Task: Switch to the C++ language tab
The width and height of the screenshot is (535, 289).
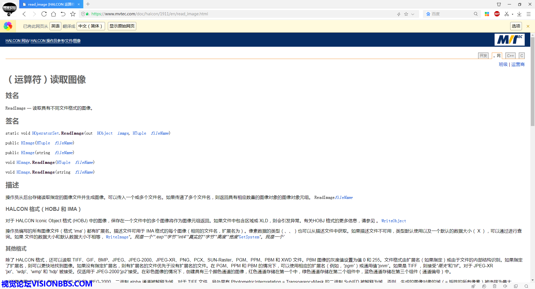Action: pos(510,56)
